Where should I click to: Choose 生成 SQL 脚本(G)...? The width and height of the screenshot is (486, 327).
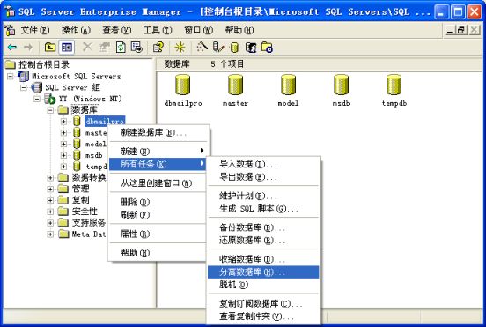(263, 209)
